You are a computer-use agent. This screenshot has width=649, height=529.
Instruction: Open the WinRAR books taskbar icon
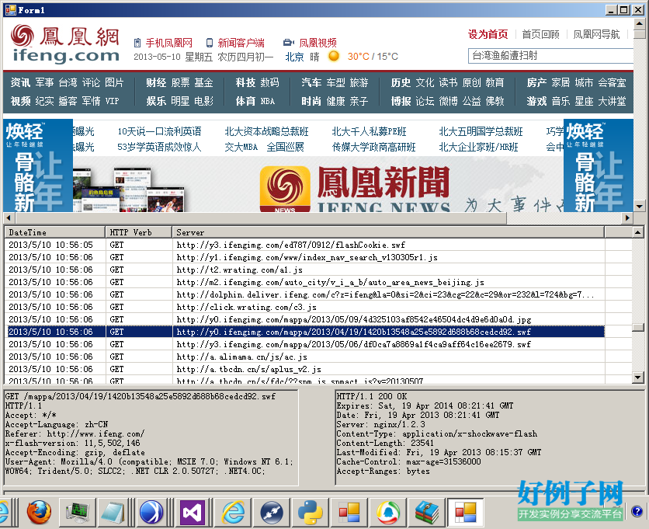(x=427, y=513)
